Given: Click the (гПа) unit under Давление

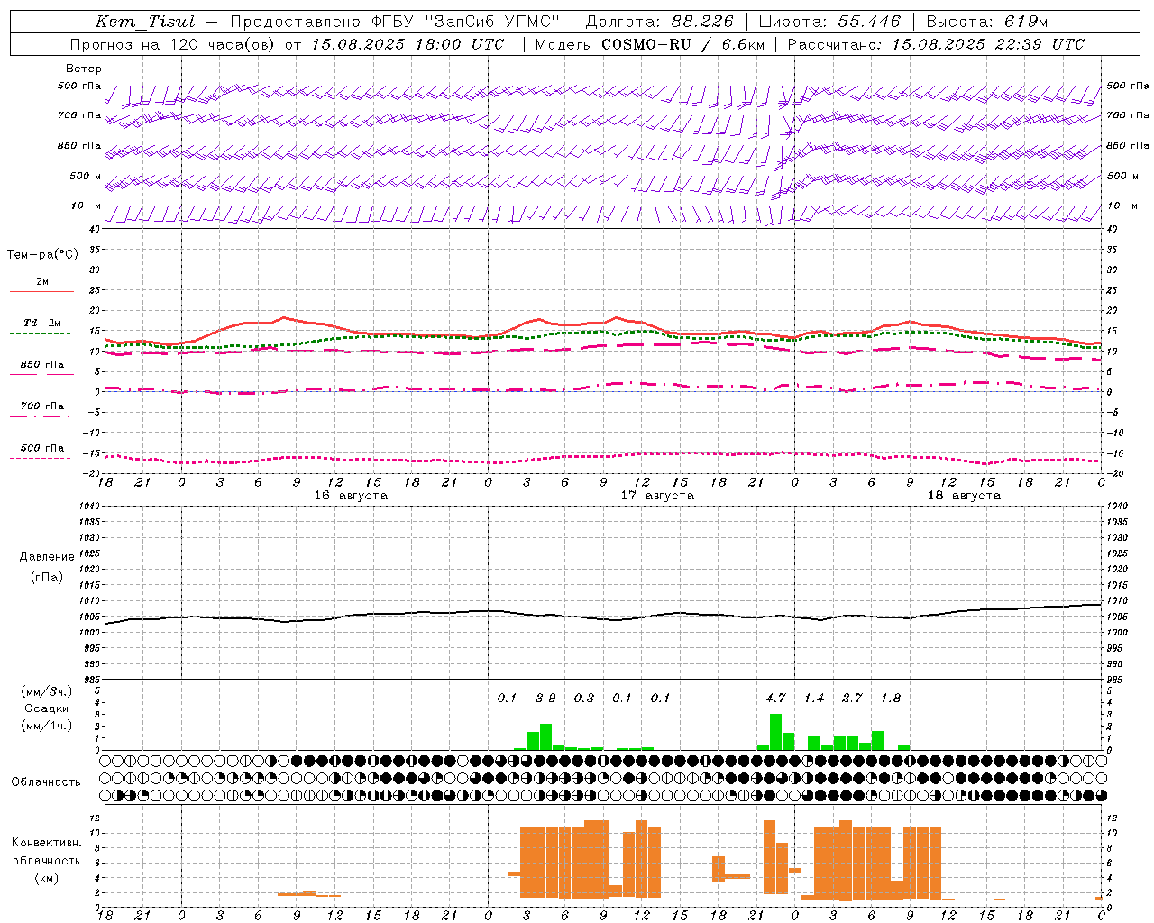Looking at the screenshot, I should pyautogui.click(x=46, y=577).
